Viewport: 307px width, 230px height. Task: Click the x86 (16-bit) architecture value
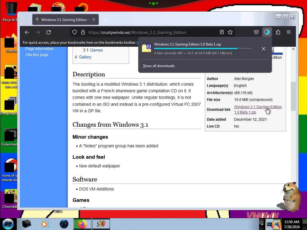pos(243,93)
